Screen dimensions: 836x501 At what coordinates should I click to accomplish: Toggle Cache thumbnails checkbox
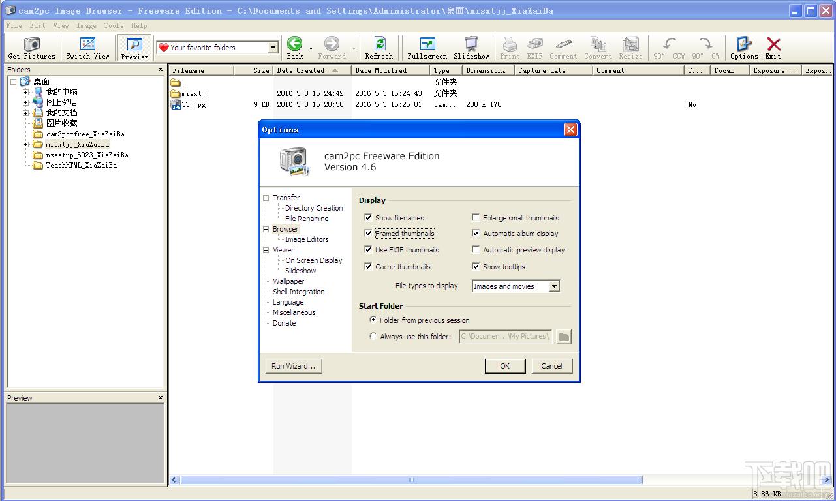click(x=369, y=267)
